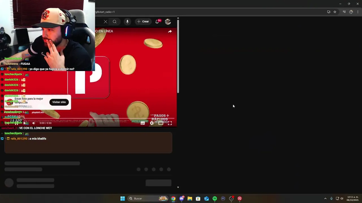Open the YouTube account avatar menu
This screenshot has height=203, width=362.
168,21
